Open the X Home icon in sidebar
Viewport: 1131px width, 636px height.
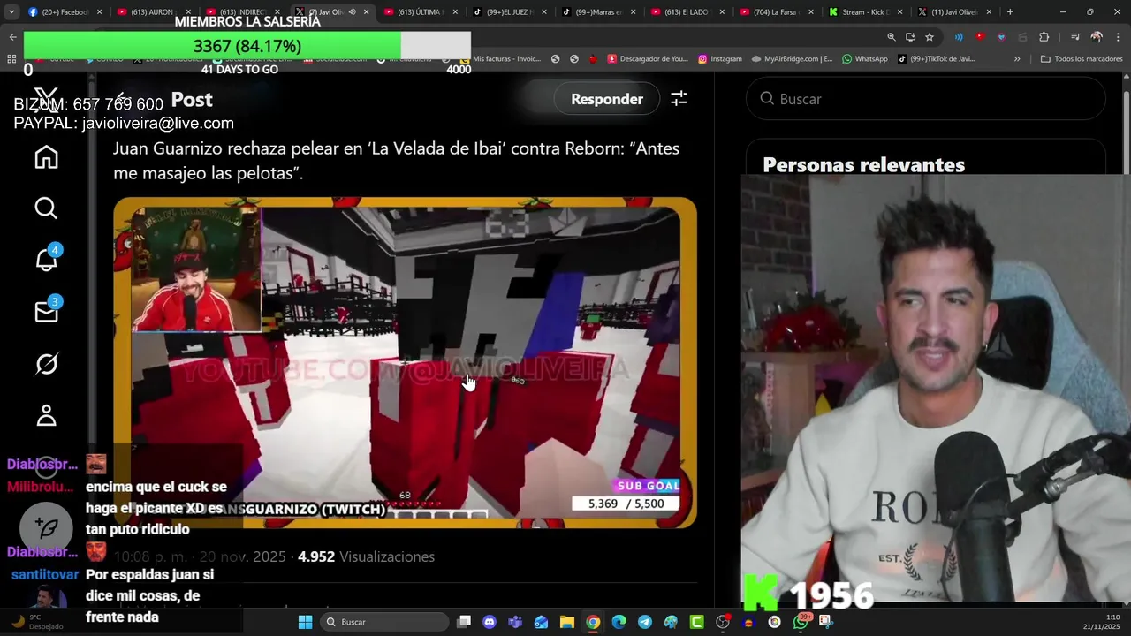46,157
